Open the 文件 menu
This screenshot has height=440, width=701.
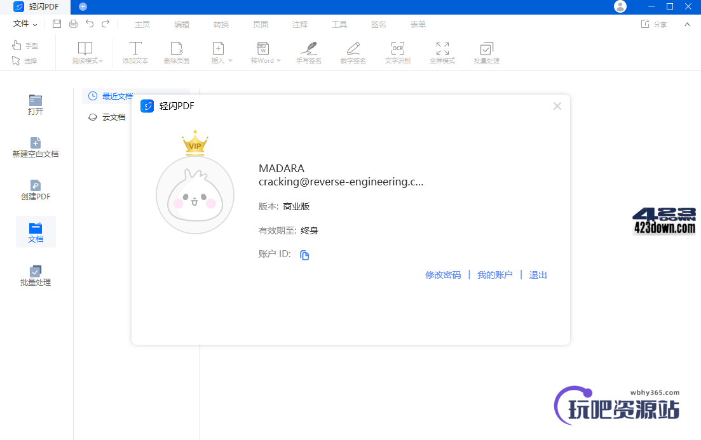tap(25, 23)
